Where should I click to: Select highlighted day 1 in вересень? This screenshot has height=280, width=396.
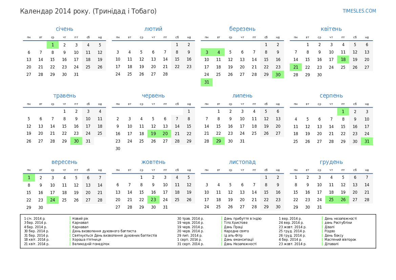[x=29, y=178]
